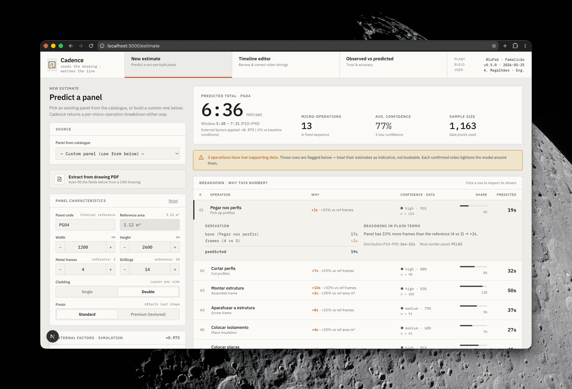This screenshot has width=572, height=389.
Task: Click the PREDICTED column header
Action: point(506,195)
